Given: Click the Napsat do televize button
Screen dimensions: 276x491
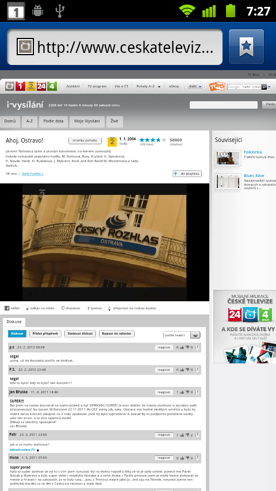Looking at the screenshot, I should tap(117, 334).
